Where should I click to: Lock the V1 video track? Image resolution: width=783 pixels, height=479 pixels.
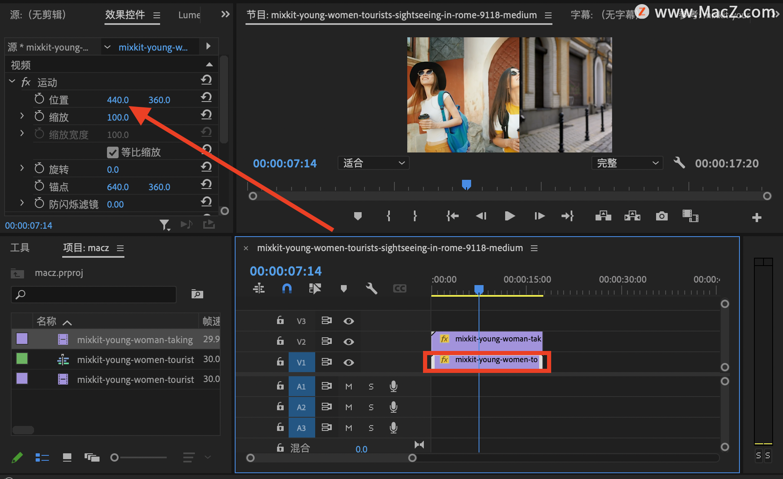[x=280, y=362]
